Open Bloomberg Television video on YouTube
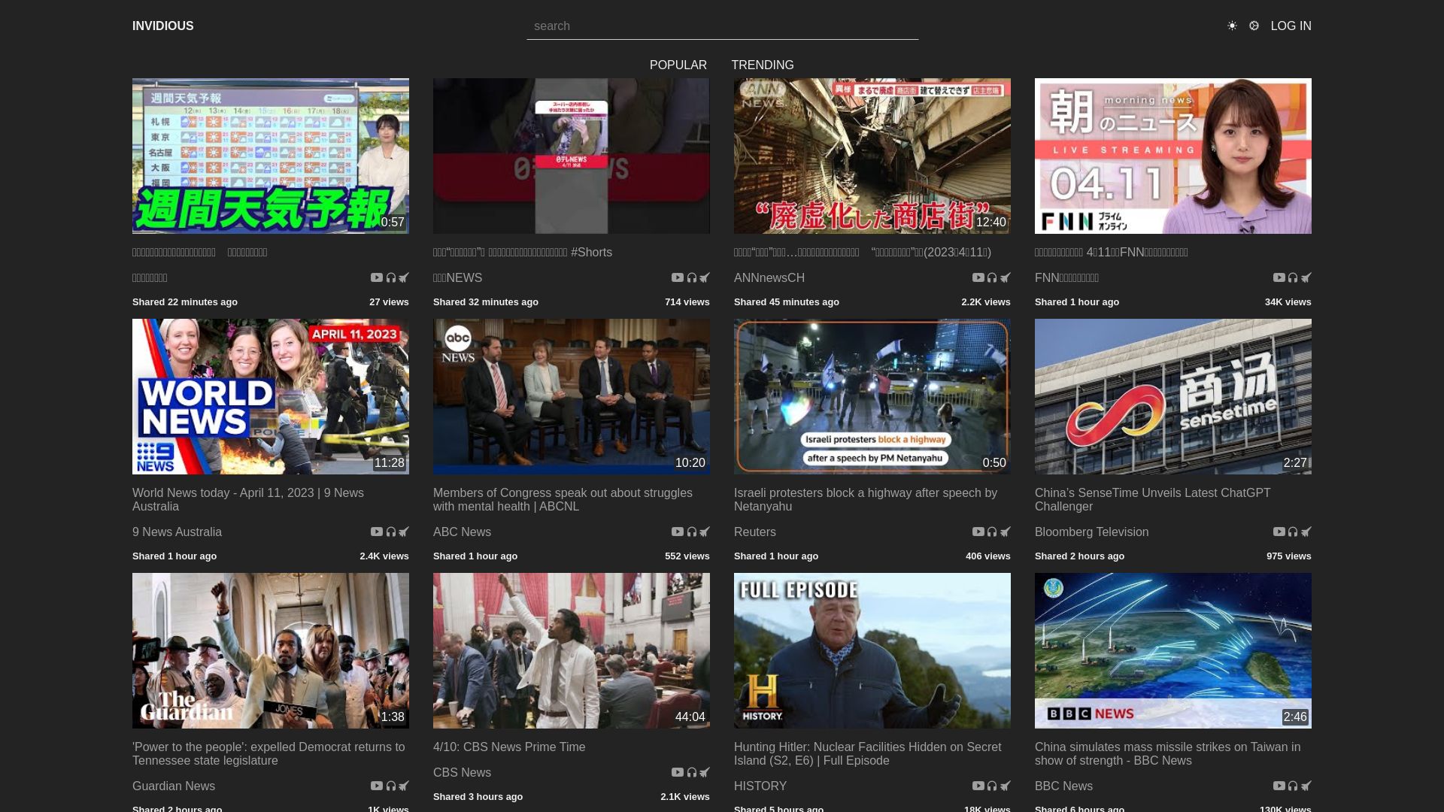The height and width of the screenshot is (812, 1444). tap(1279, 532)
